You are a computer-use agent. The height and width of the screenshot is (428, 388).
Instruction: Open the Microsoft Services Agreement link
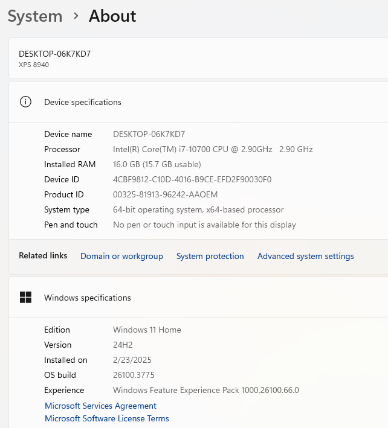[x=100, y=406]
